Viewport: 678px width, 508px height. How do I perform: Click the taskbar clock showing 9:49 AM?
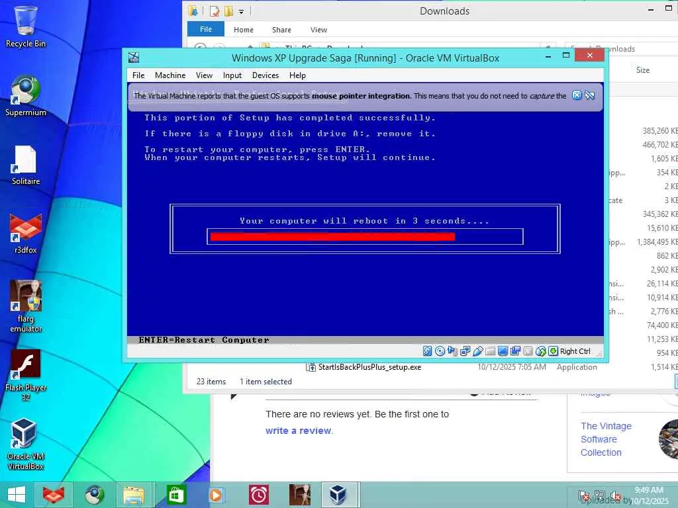pyautogui.click(x=649, y=495)
